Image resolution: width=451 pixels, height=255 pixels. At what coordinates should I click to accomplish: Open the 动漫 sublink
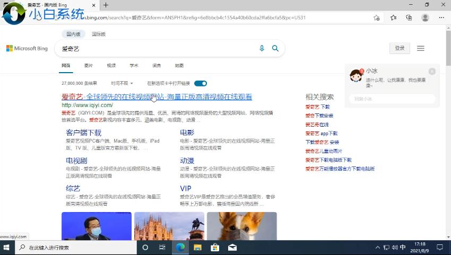pyautogui.click(x=187, y=161)
